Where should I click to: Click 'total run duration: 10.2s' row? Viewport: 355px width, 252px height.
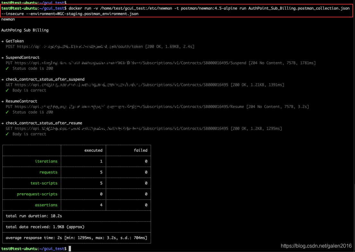click(77, 216)
